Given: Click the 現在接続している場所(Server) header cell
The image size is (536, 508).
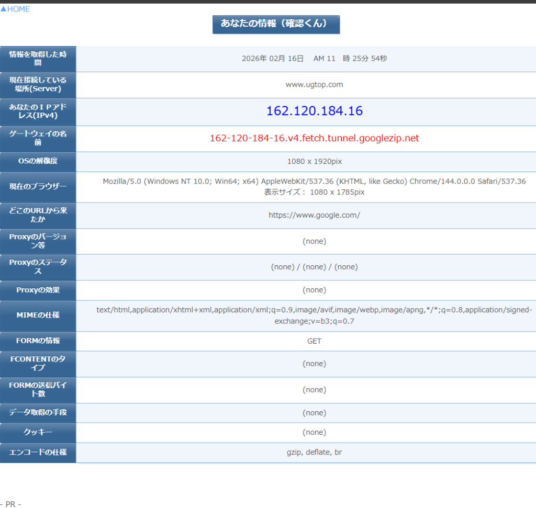Looking at the screenshot, I should 38,85.
